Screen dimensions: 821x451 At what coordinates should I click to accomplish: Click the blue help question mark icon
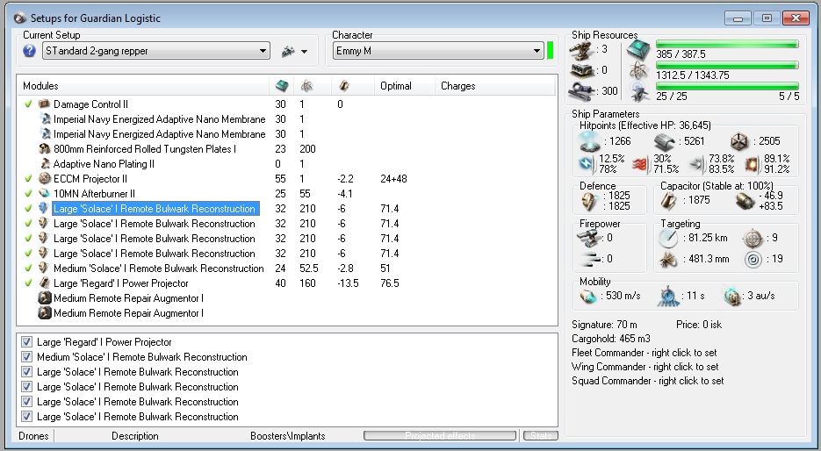tap(30, 51)
